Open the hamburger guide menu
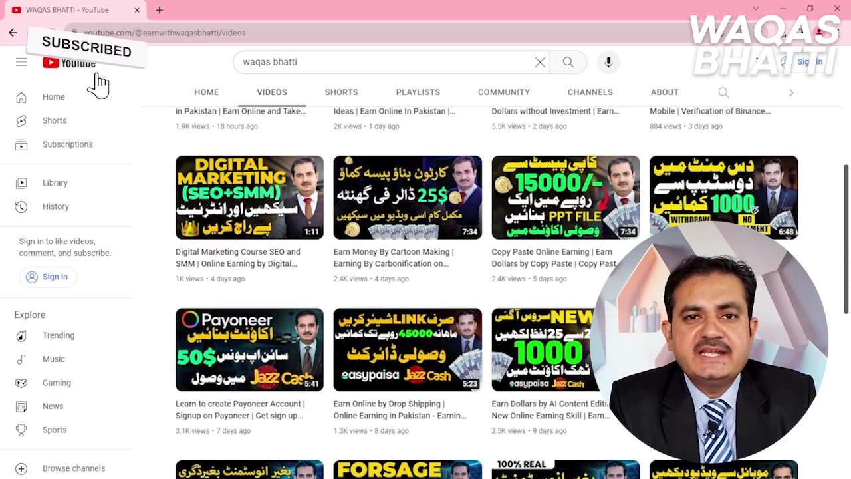 (x=21, y=62)
